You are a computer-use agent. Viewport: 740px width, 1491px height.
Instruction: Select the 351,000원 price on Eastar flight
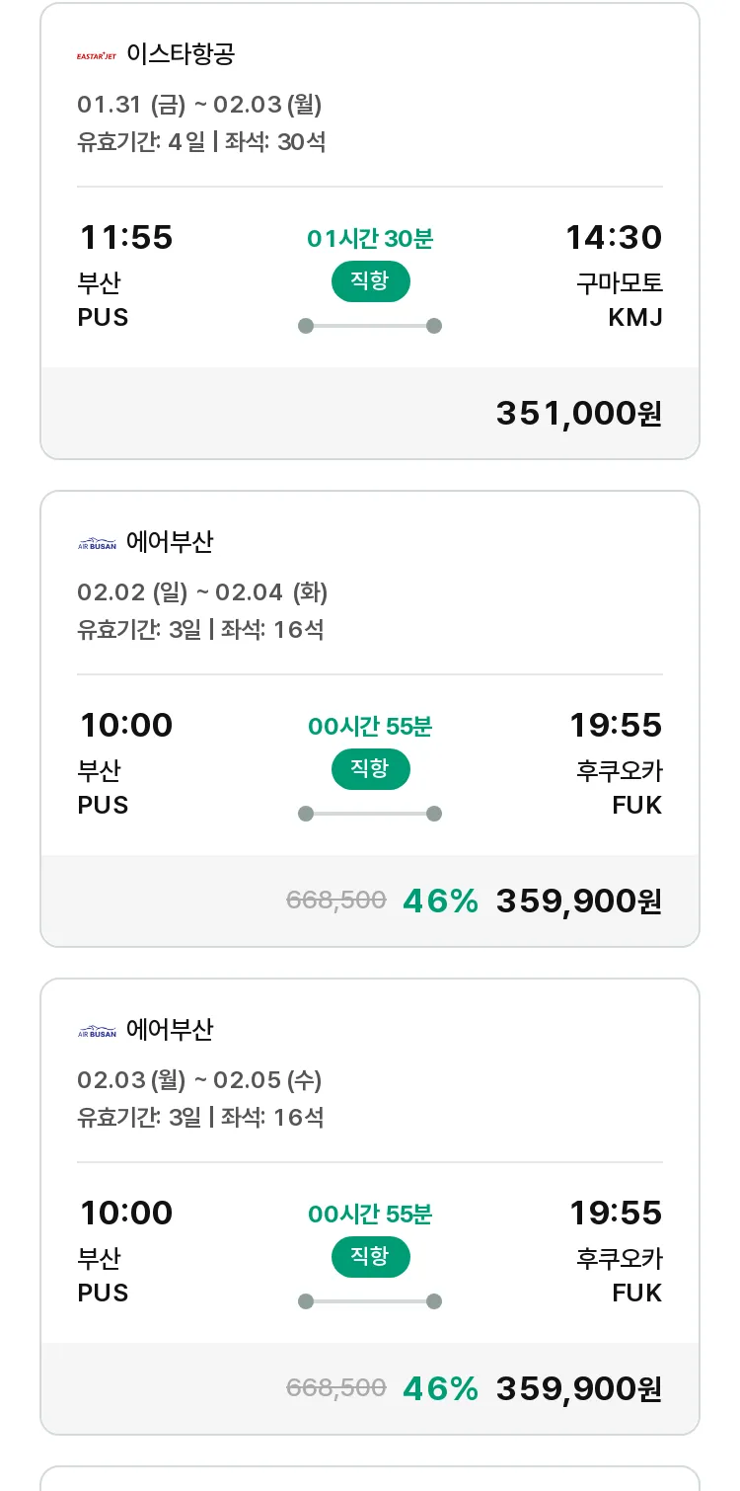(x=579, y=413)
